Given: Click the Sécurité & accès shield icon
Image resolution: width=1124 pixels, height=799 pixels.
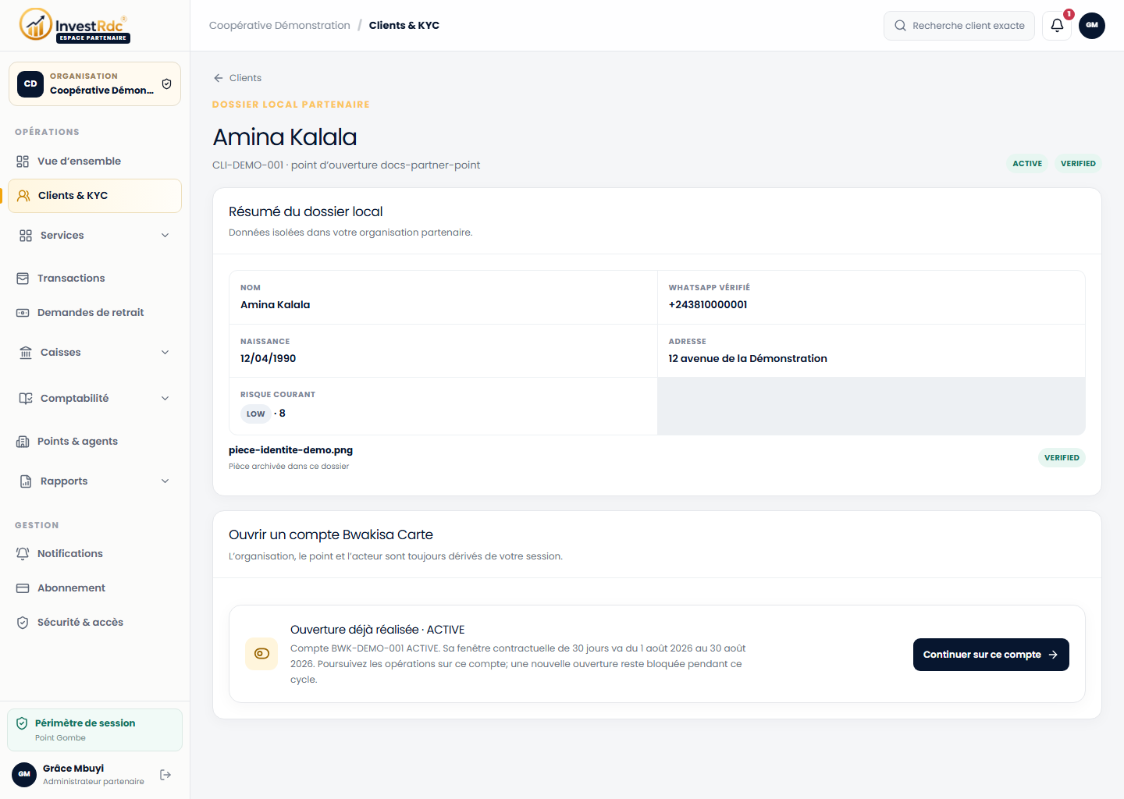Looking at the screenshot, I should (x=23, y=623).
